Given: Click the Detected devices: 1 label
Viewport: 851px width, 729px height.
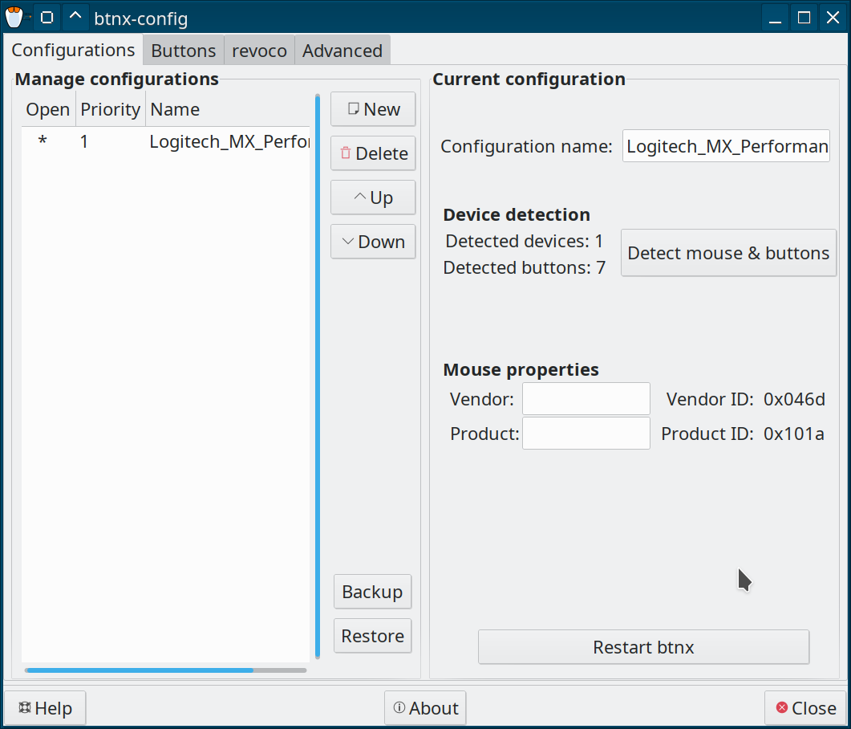Looking at the screenshot, I should coord(525,241).
